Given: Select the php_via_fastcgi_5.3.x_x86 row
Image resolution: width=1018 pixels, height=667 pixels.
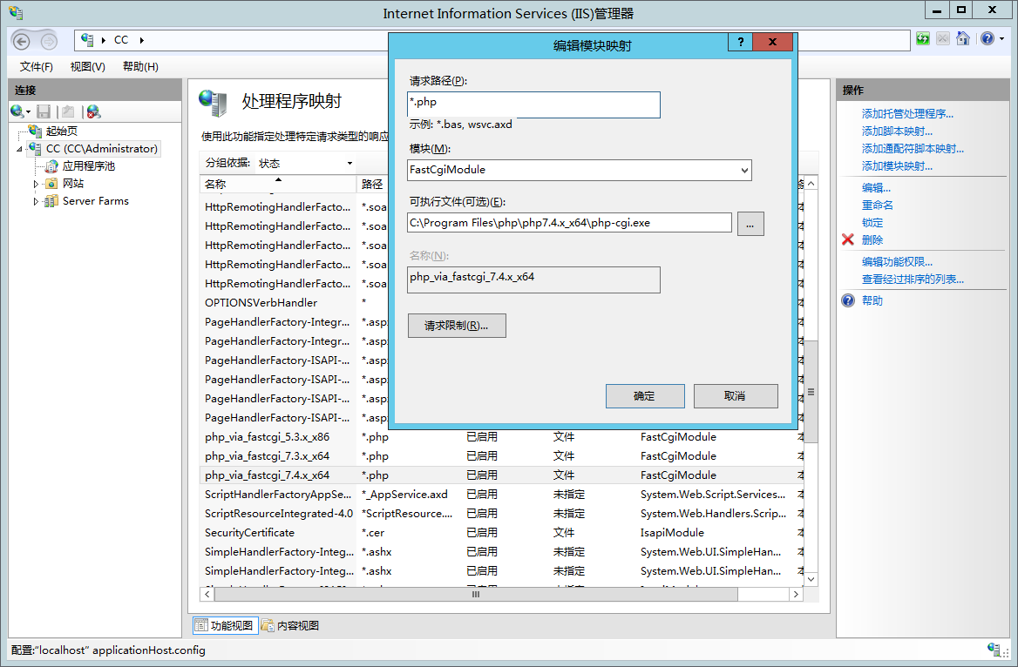Looking at the screenshot, I should point(501,436).
